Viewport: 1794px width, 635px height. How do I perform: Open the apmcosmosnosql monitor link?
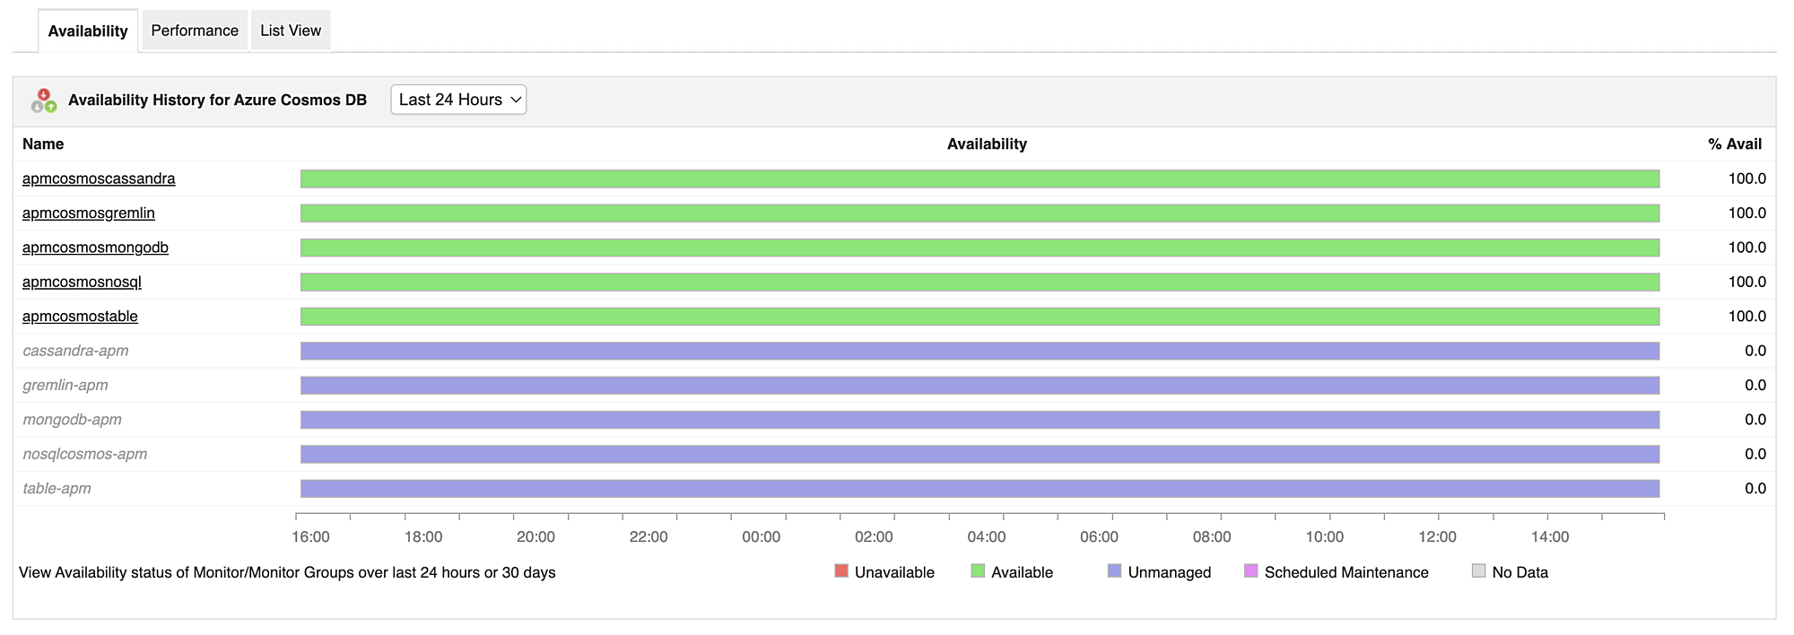click(82, 282)
